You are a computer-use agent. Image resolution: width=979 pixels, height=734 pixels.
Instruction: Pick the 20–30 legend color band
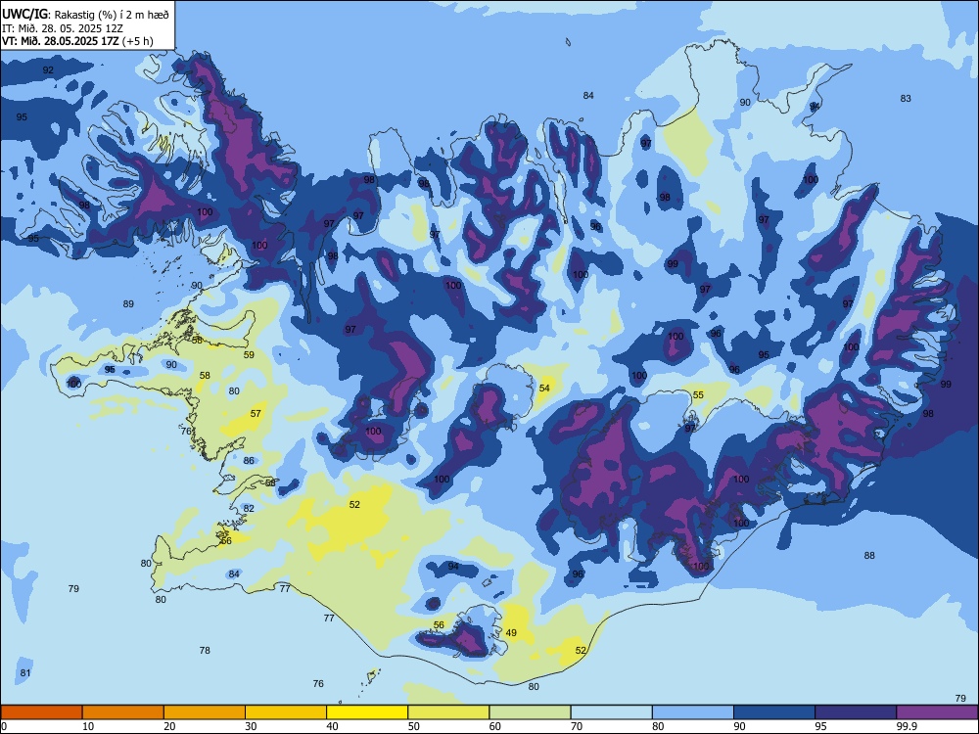pos(205,712)
